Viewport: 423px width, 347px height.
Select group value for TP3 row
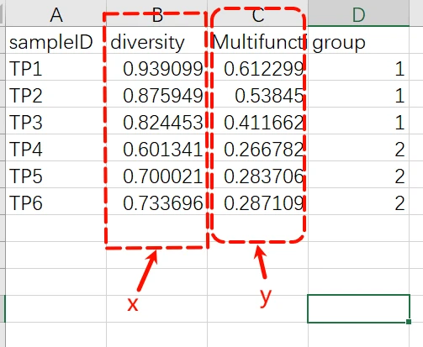(358, 121)
